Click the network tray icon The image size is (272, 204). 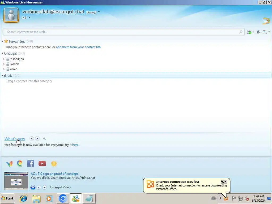[x=240, y=198]
